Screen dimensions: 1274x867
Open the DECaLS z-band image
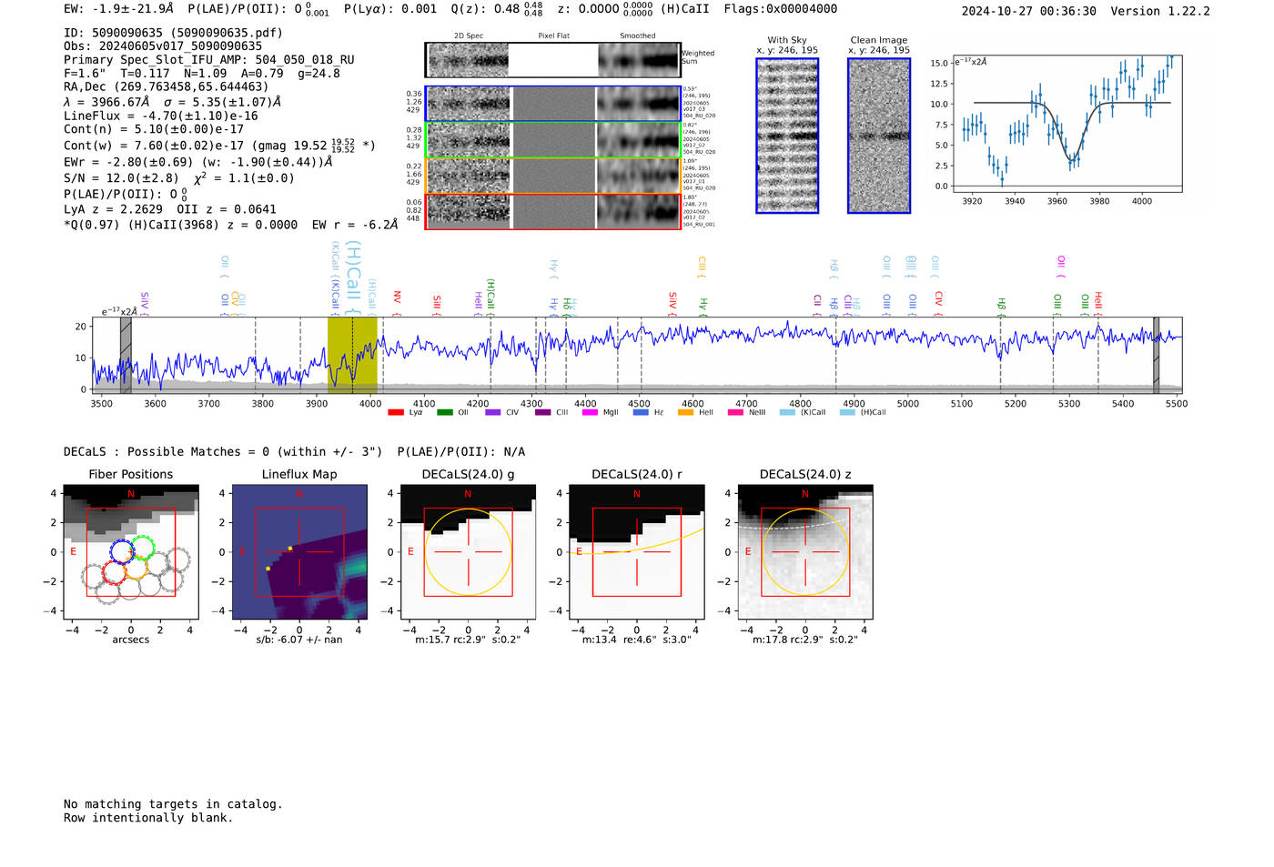(804, 552)
